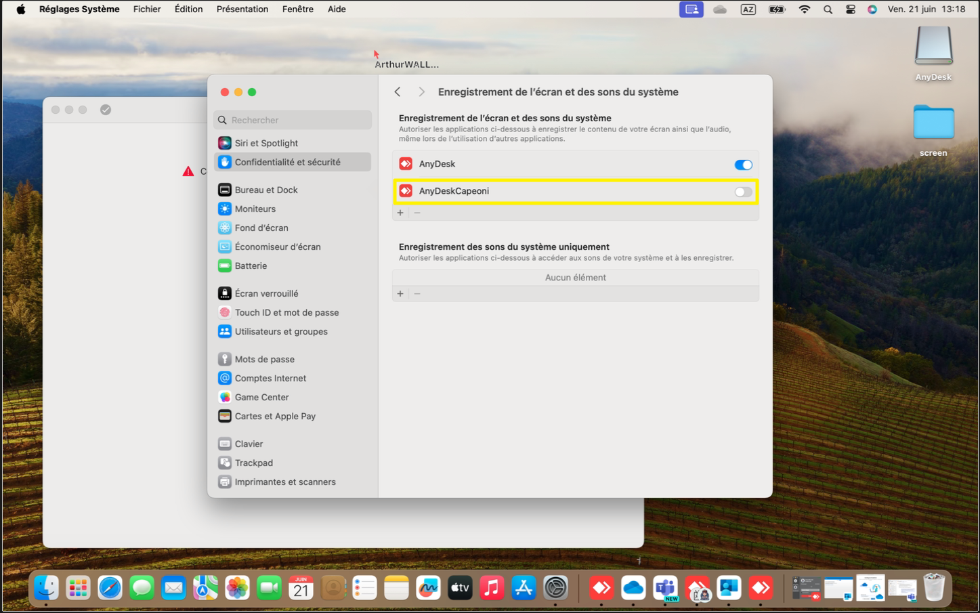980x613 pixels.
Task: Launch Safari from the Dock
Action: point(110,587)
